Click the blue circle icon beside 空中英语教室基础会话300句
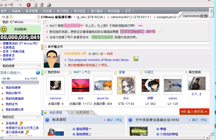Viewport: 216px width, 140px height. 130,120
